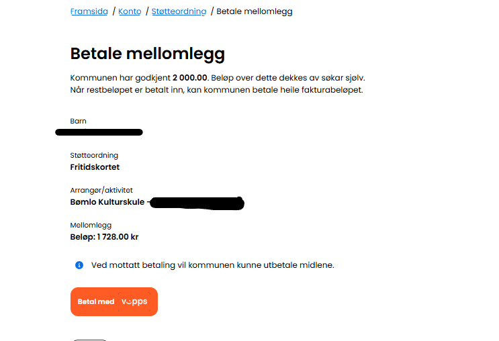Navigate to the Støtteordning breadcrumb link
This screenshot has width=499, height=341.
(179, 11)
